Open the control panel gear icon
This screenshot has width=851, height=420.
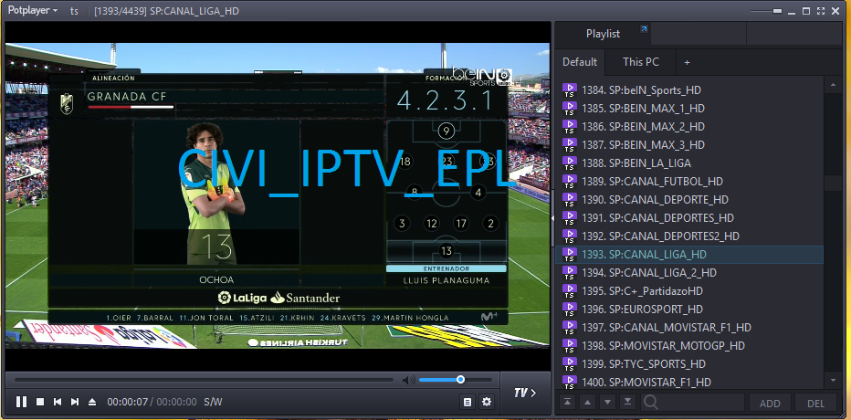point(487,402)
